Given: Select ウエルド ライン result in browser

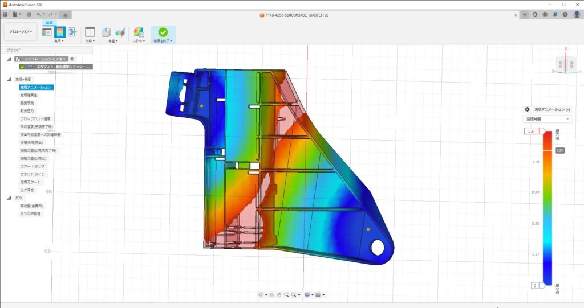Looking at the screenshot, I should click(33, 174).
